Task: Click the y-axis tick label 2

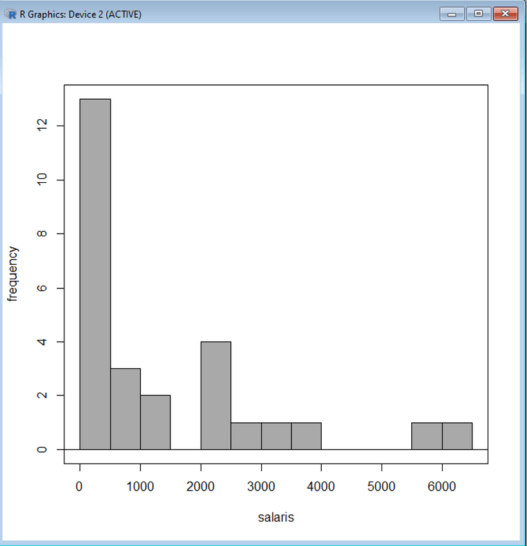Action: click(42, 395)
